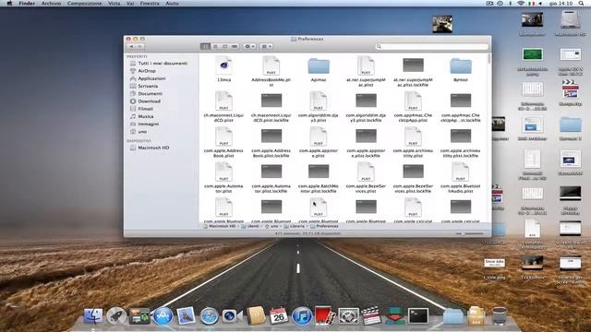Launch iTunes from the Dock
Screen dimensions: 591x332
302,315
